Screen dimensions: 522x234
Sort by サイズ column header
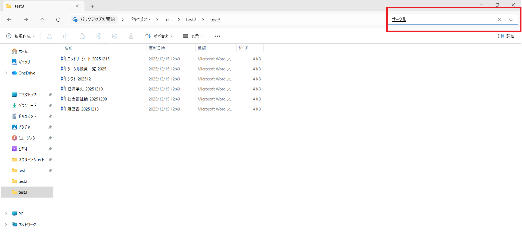(x=243, y=48)
